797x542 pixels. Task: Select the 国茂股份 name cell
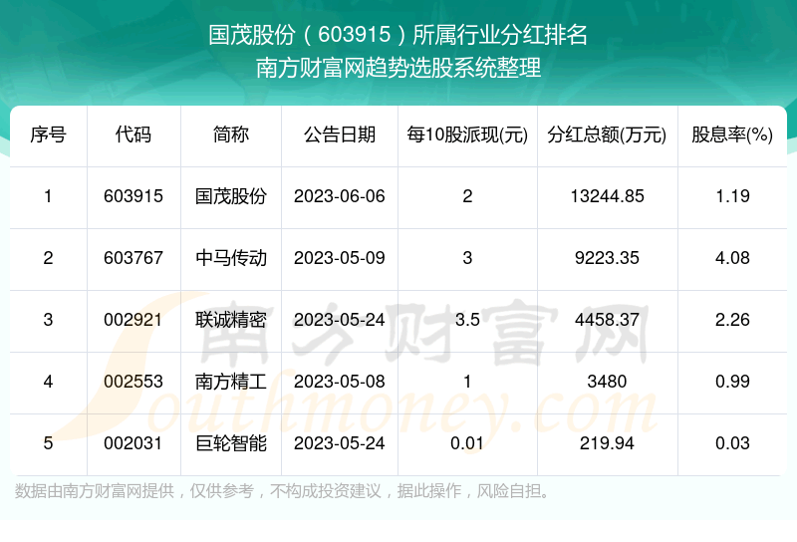pyautogui.click(x=231, y=196)
